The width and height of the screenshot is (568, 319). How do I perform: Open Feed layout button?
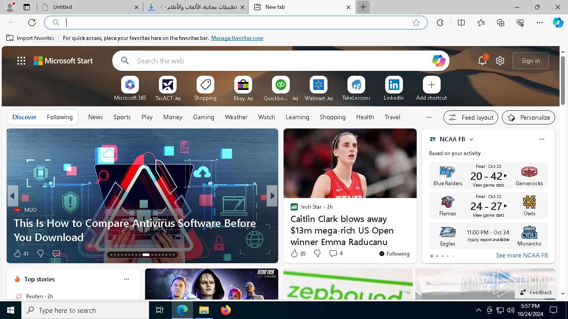pyautogui.click(x=471, y=117)
